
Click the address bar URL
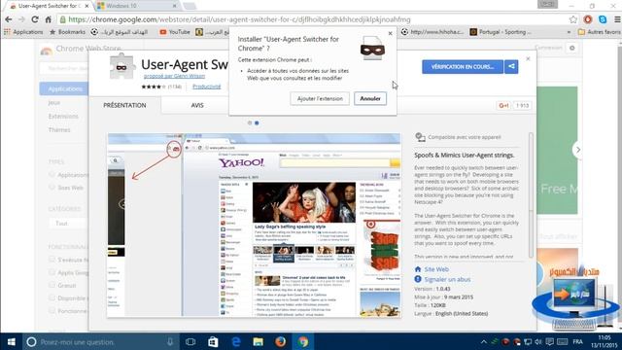pyautogui.click(x=239, y=19)
